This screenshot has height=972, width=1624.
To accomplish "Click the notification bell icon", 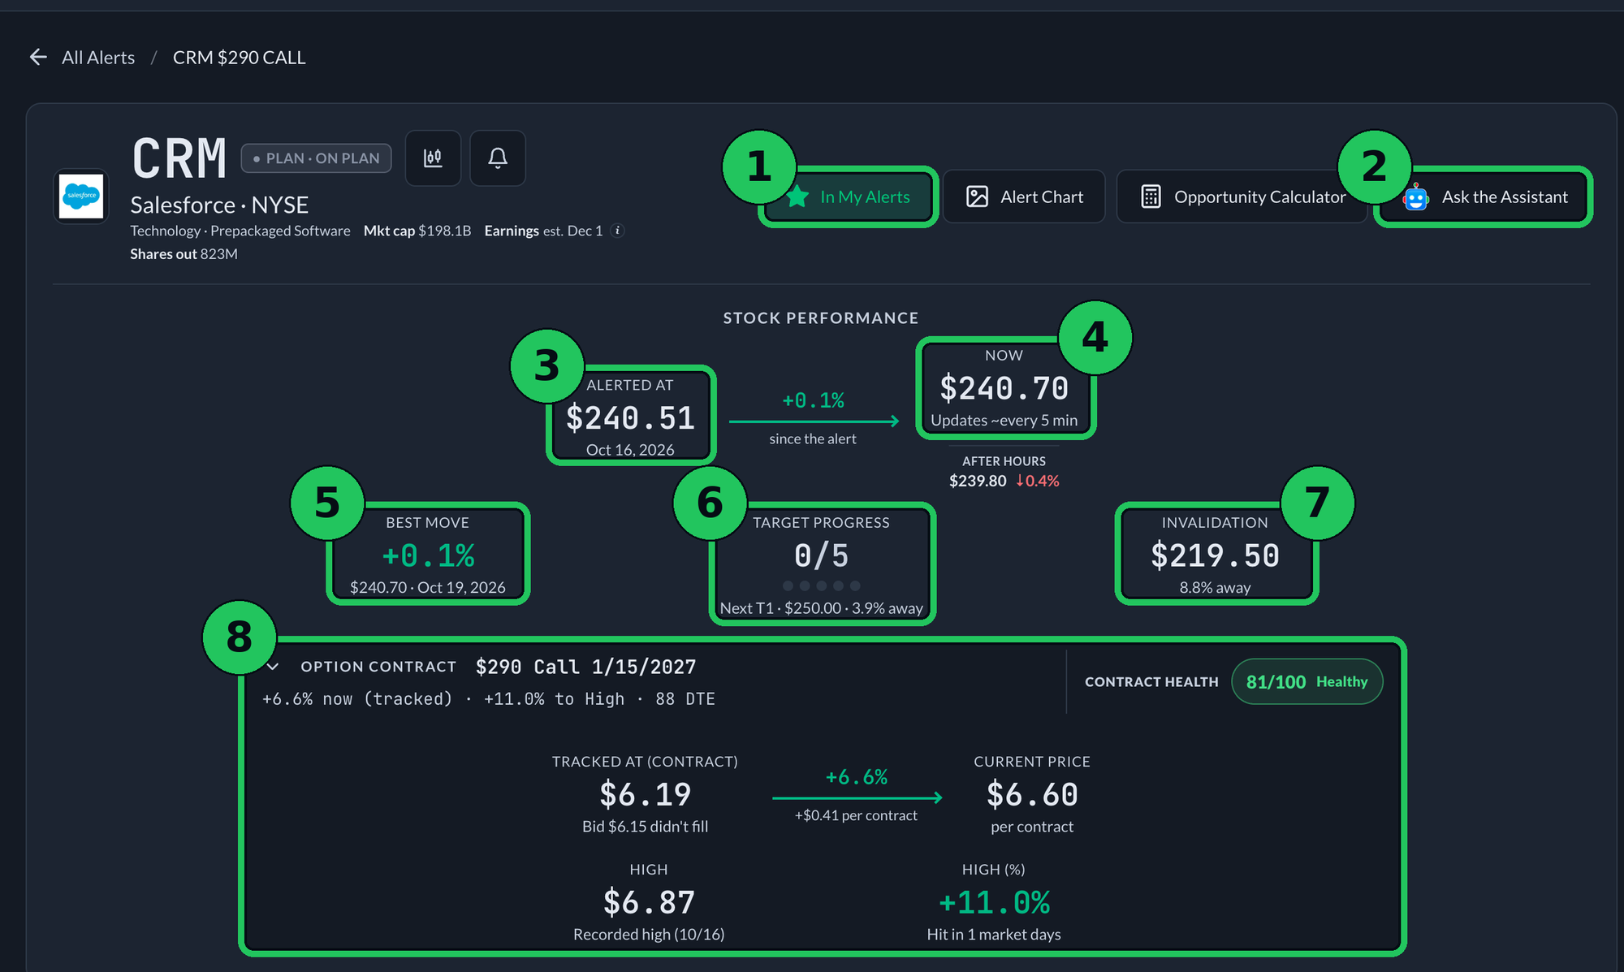I will point(498,158).
